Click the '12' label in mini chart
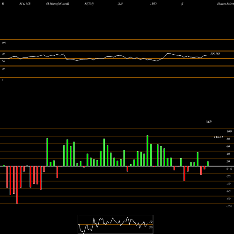Viewport: 234px width, 234px height. click(151, 222)
